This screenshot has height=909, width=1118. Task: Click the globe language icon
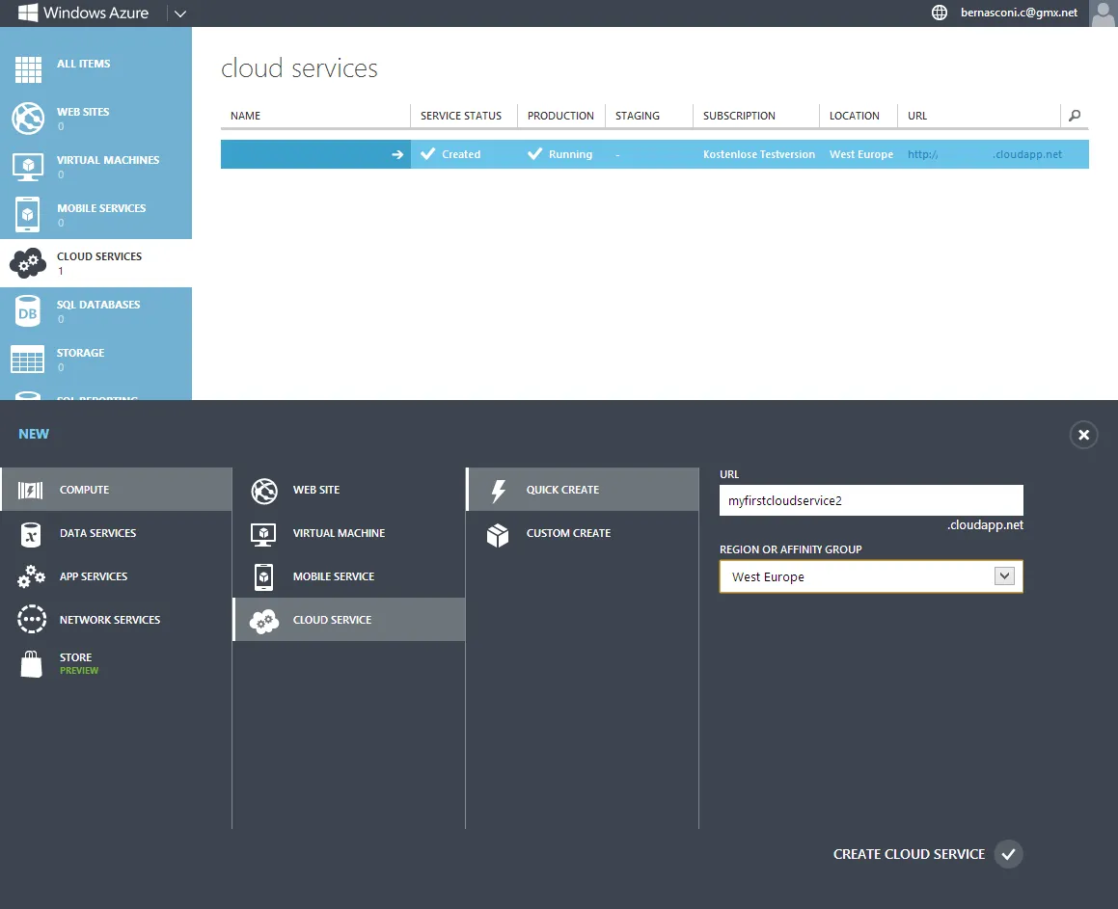pos(940,13)
